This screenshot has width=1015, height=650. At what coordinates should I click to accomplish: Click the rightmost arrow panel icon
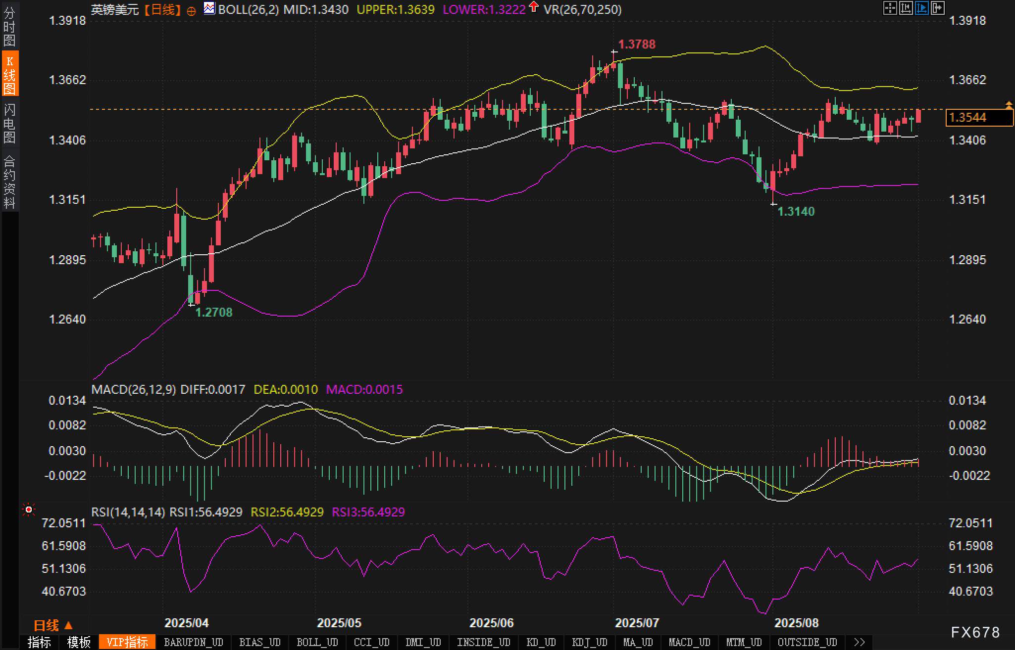coord(937,8)
